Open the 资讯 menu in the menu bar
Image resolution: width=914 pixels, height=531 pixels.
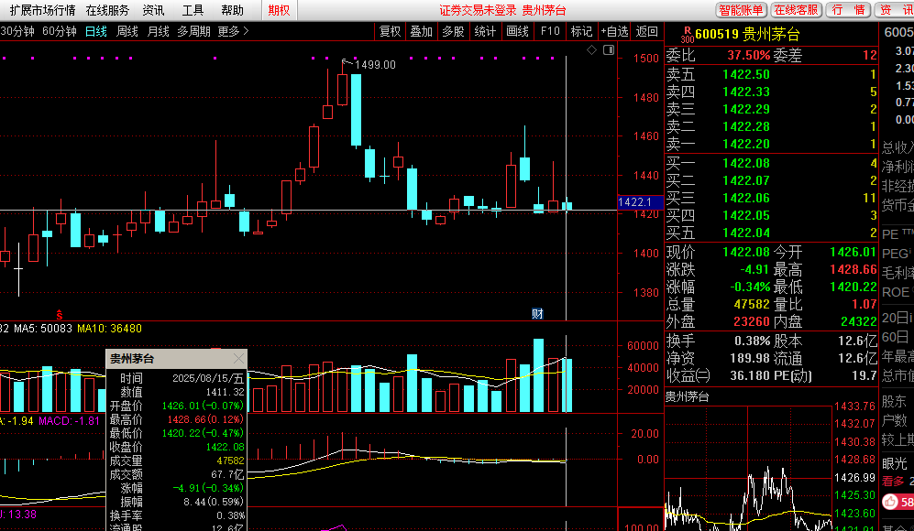point(153,10)
